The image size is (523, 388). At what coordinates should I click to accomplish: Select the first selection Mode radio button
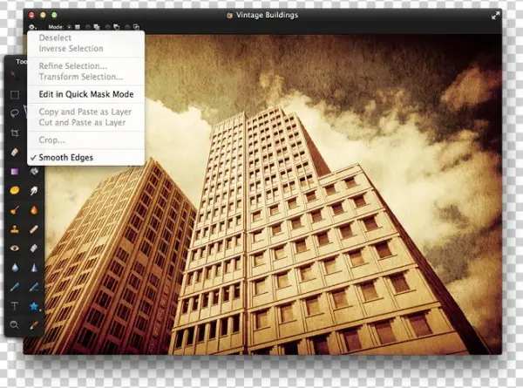(x=70, y=27)
